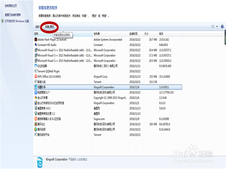Sort by the Publisher column header
Image resolution: width=226 pixels, height=169 pixels.
click(x=110, y=34)
